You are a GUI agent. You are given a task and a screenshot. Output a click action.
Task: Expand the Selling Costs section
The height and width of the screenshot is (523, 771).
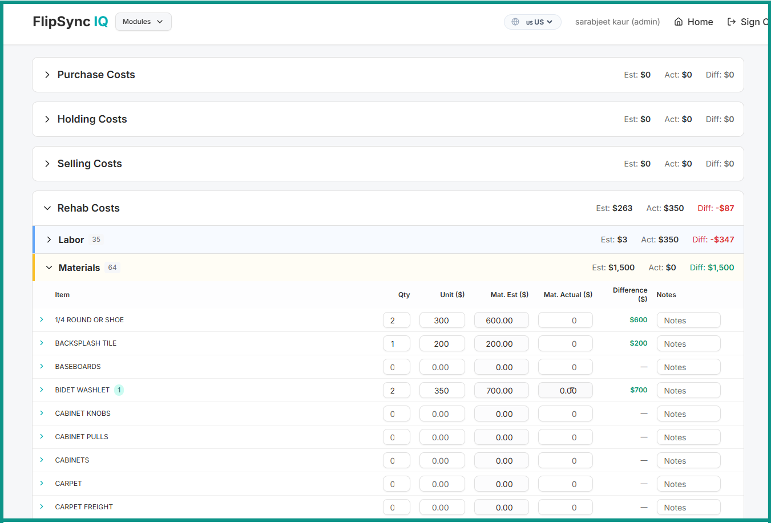point(47,164)
